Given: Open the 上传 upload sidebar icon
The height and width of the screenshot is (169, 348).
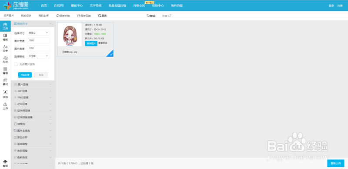Looking at the screenshot, I should tap(5, 106).
